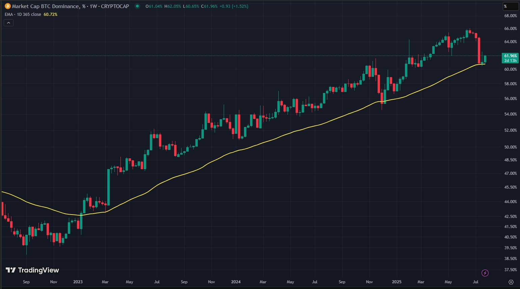Viewport: 520px width, 289px height.
Task: Click the 60.00% price axis label
Action: tap(511, 69)
